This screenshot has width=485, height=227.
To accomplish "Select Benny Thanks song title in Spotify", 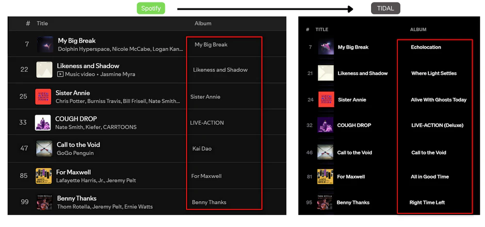I will click(77, 198).
